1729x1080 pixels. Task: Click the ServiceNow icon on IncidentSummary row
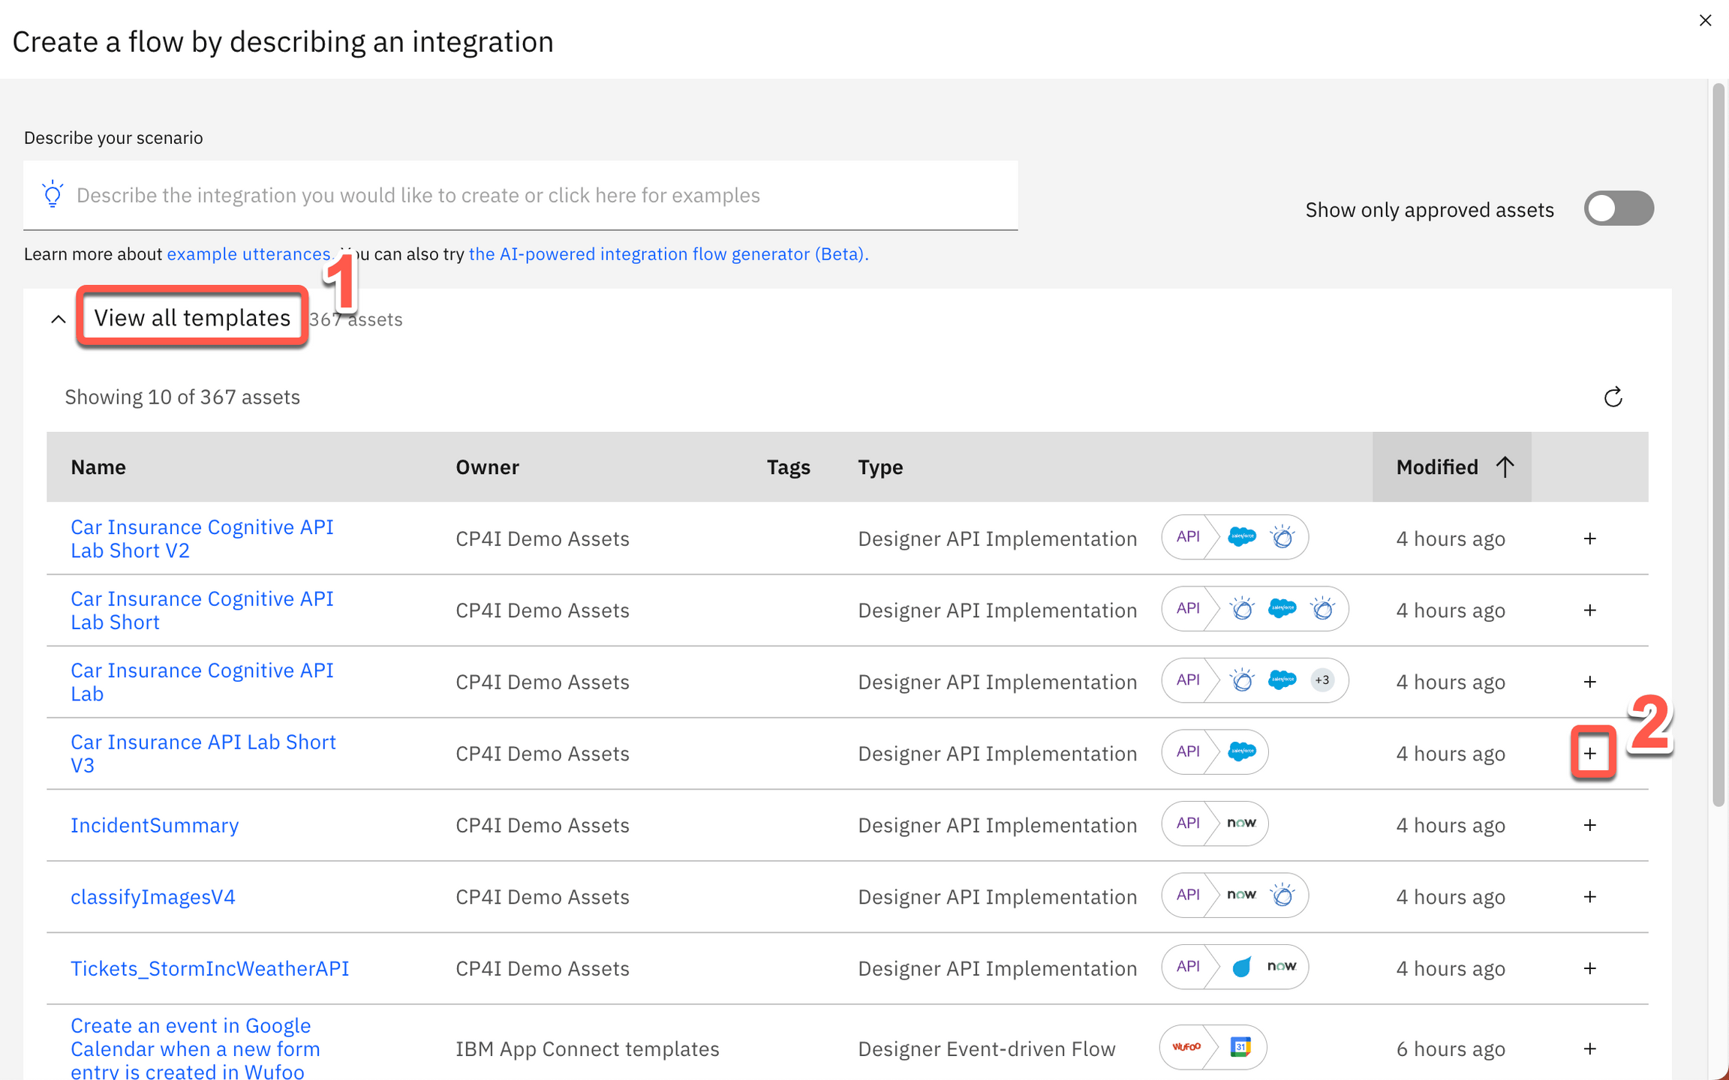[1242, 823]
